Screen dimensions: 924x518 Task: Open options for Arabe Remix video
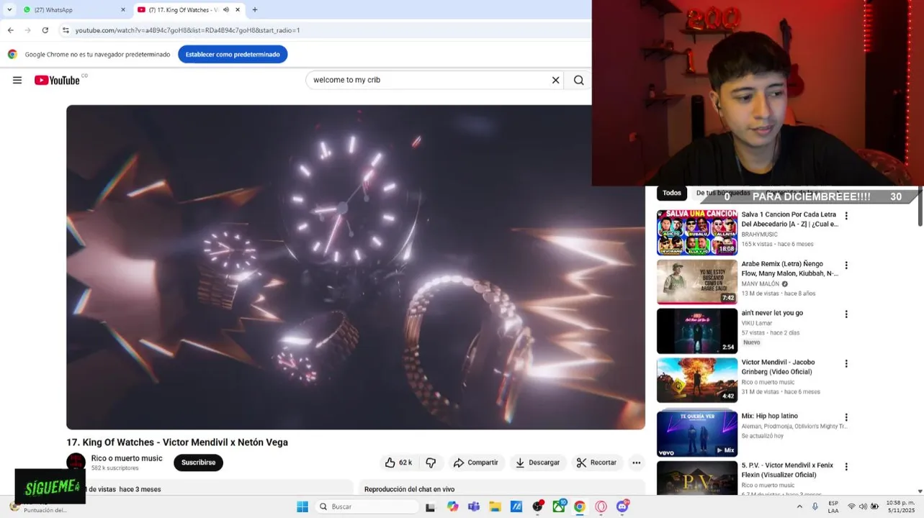[x=846, y=265]
